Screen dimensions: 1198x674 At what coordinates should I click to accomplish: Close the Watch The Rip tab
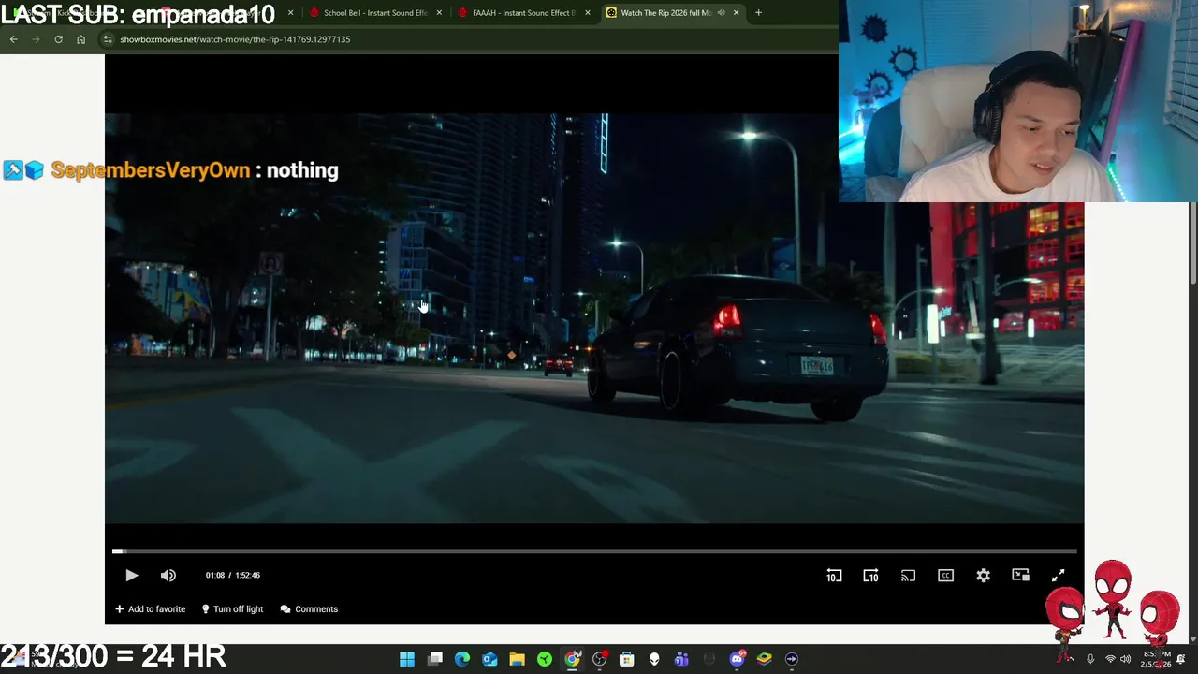tap(736, 13)
